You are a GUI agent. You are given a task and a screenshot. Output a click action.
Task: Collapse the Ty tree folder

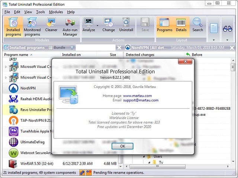[149, 162]
